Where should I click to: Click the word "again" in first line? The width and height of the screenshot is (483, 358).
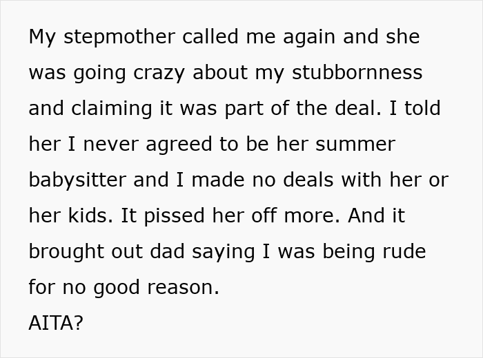[309, 37]
